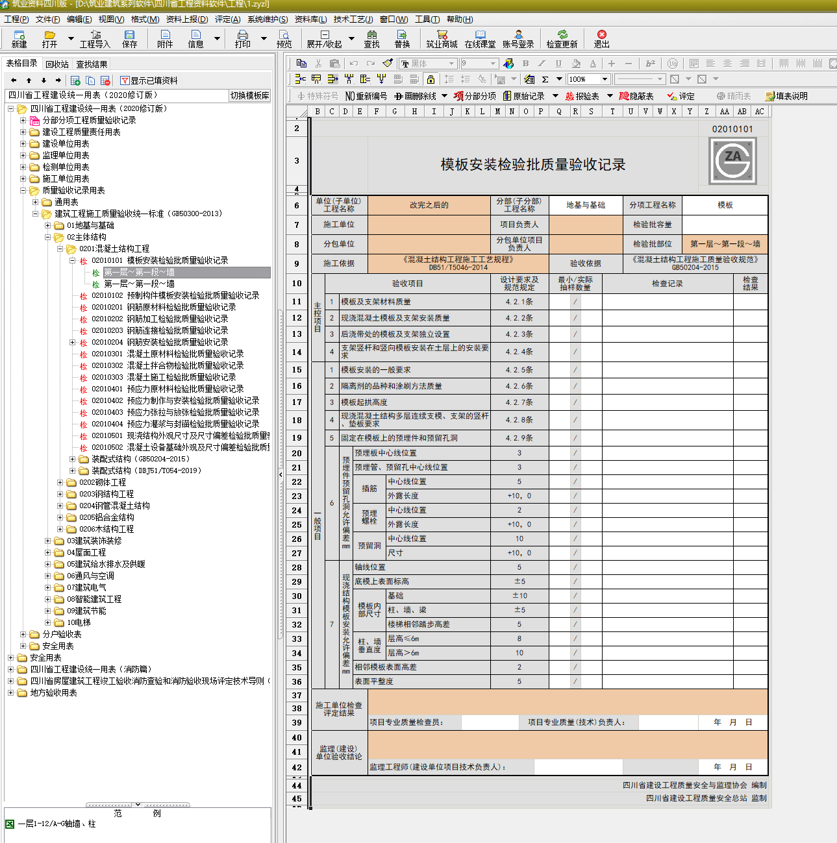
Task: Click the 施工单位 orange input cell
Action: 429,225
